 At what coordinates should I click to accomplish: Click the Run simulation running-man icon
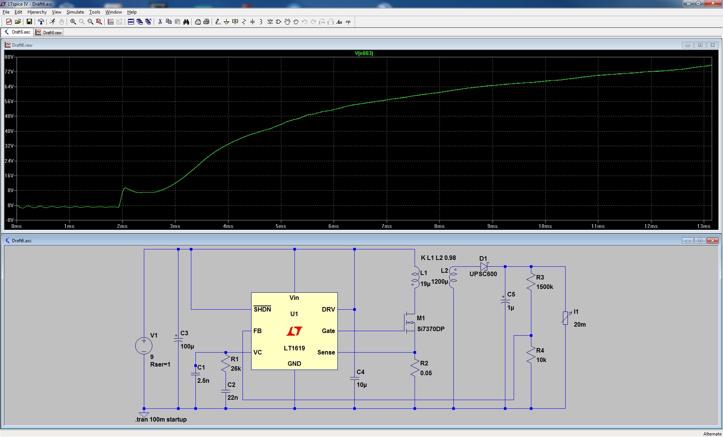click(x=53, y=22)
